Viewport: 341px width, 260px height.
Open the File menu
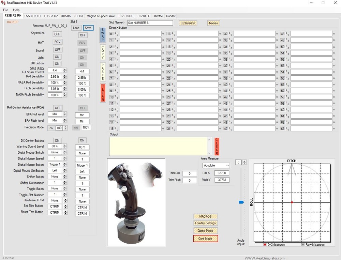(5, 10)
